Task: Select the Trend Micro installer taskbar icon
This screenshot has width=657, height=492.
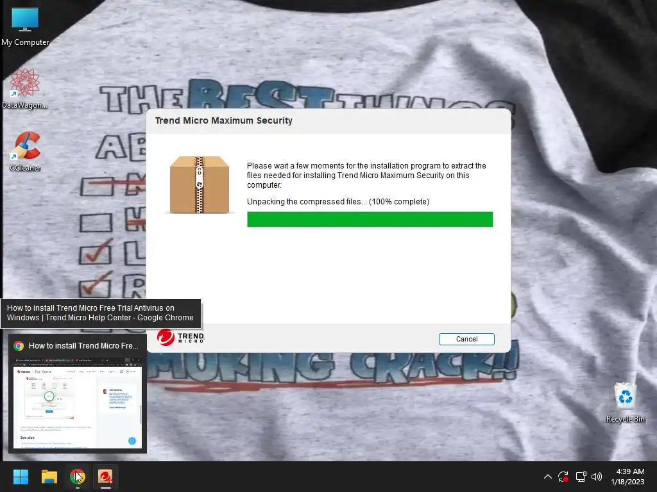Action: click(x=105, y=477)
